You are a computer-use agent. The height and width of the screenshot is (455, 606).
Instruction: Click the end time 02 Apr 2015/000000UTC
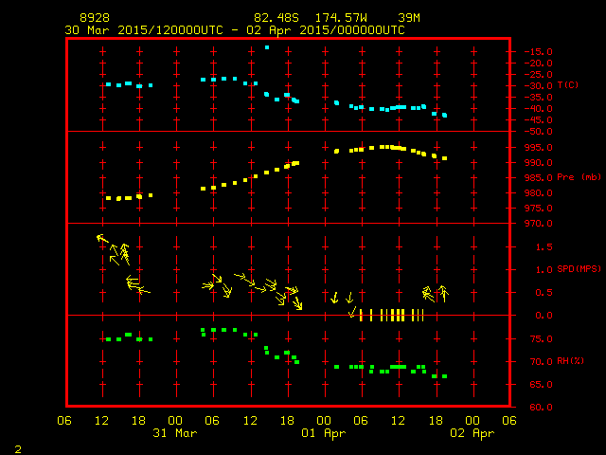click(x=326, y=30)
